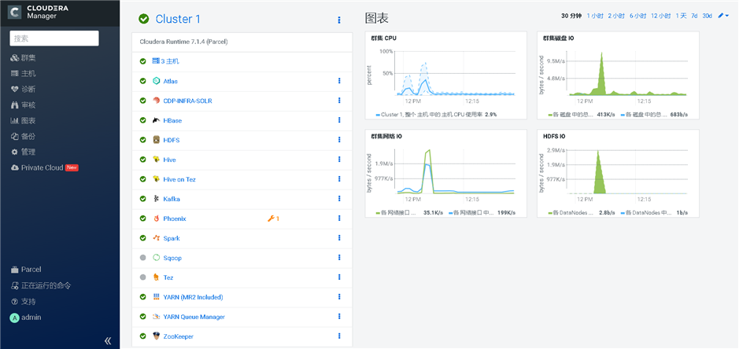Open Kafka actions kebab menu
This screenshot has width=739, height=349.
(x=339, y=199)
